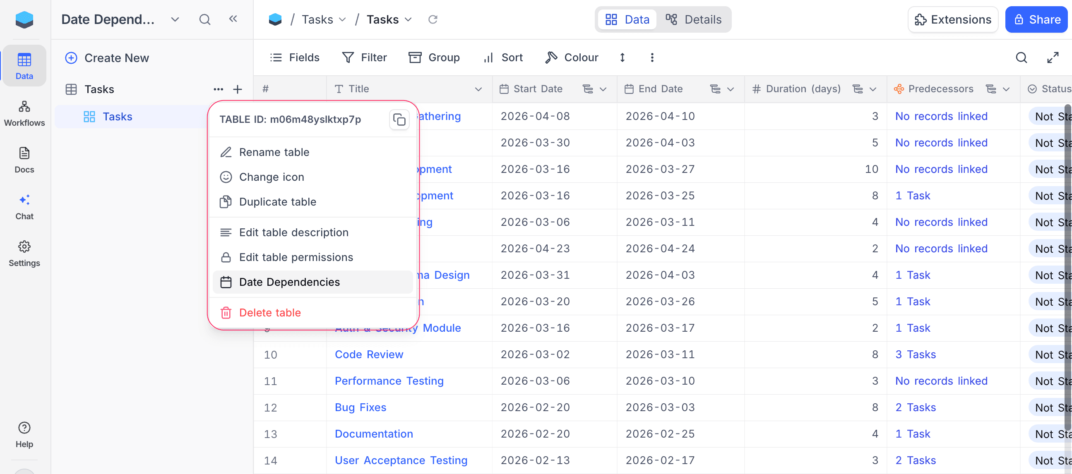Click the Share button

(x=1036, y=19)
